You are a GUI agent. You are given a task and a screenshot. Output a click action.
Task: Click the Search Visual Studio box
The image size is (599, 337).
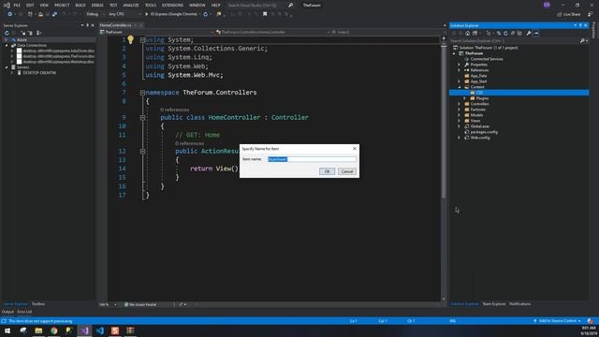256,5
